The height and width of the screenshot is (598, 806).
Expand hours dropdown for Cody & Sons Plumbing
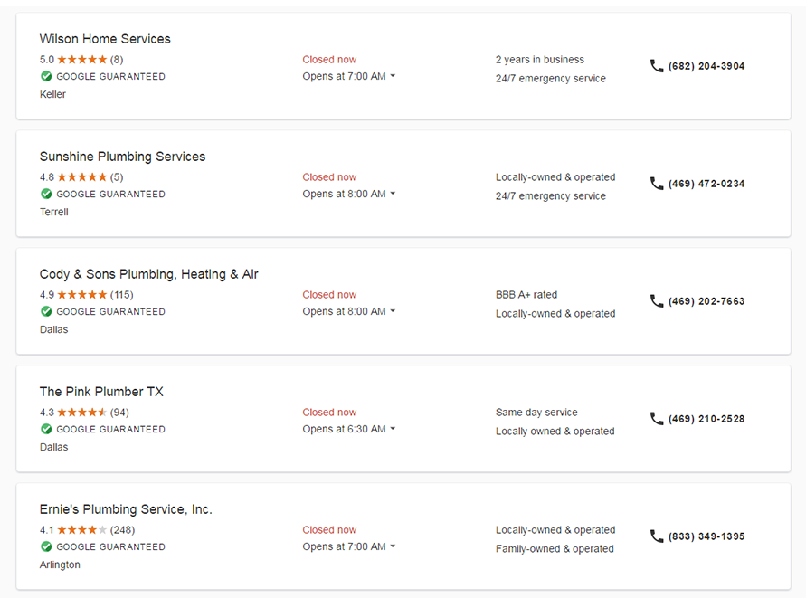[393, 311]
